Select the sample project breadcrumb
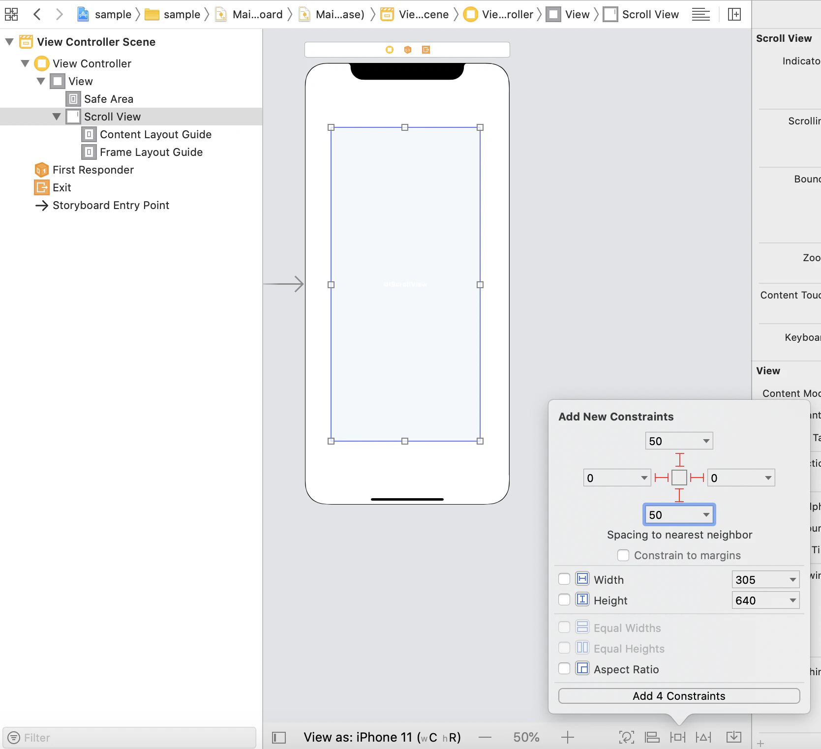The image size is (821, 749). click(x=104, y=14)
